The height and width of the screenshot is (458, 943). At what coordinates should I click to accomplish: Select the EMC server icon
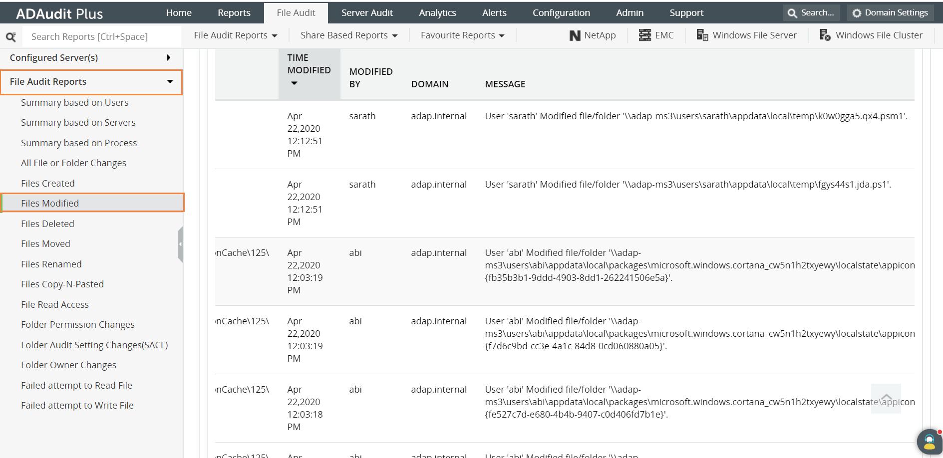click(x=656, y=35)
